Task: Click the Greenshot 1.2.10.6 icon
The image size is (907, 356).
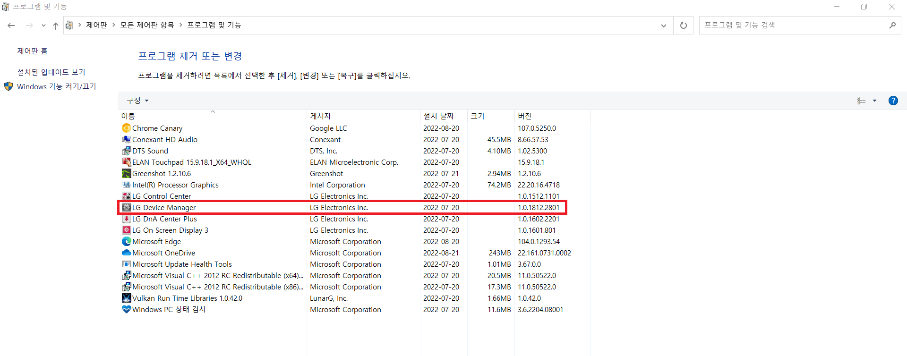Action: [x=126, y=173]
